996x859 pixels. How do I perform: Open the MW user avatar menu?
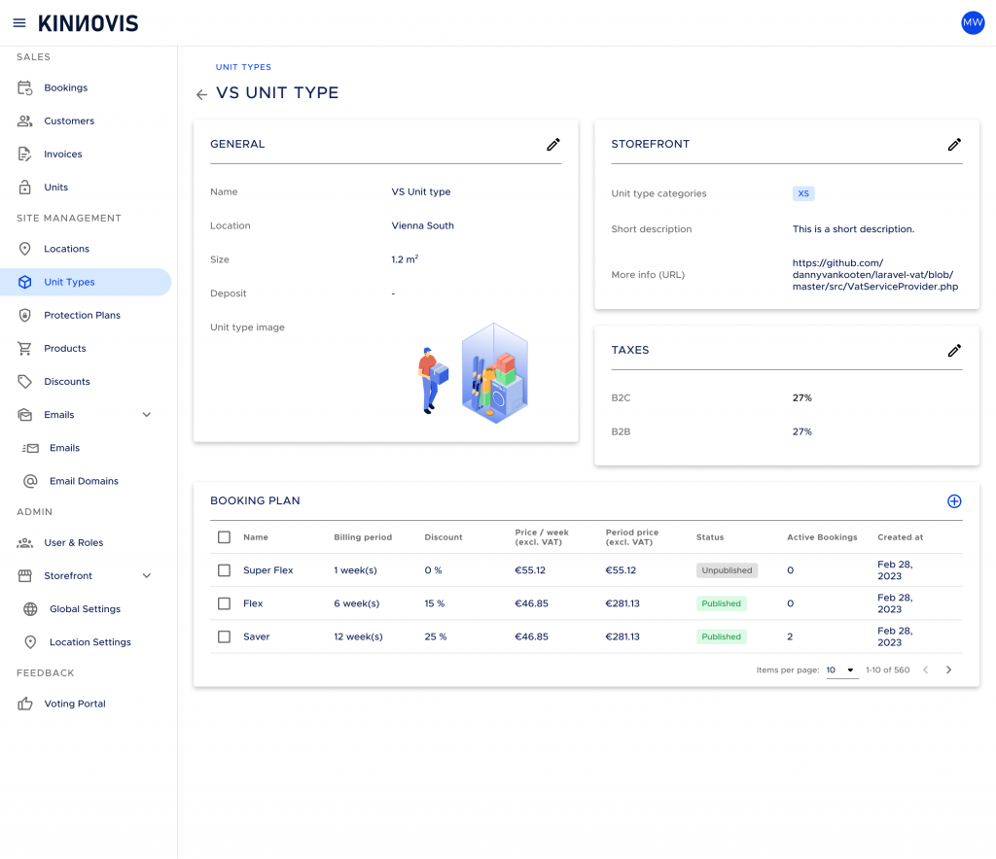click(x=973, y=23)
